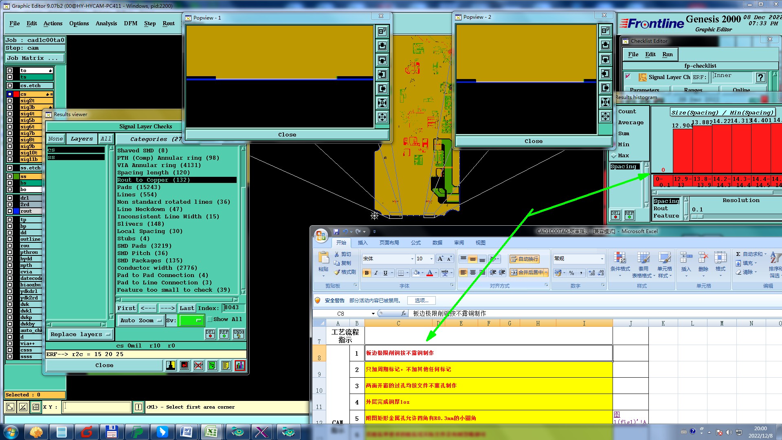Click the top tool icon in Popview - 1

pyautogui.click(x=382, y=31)
